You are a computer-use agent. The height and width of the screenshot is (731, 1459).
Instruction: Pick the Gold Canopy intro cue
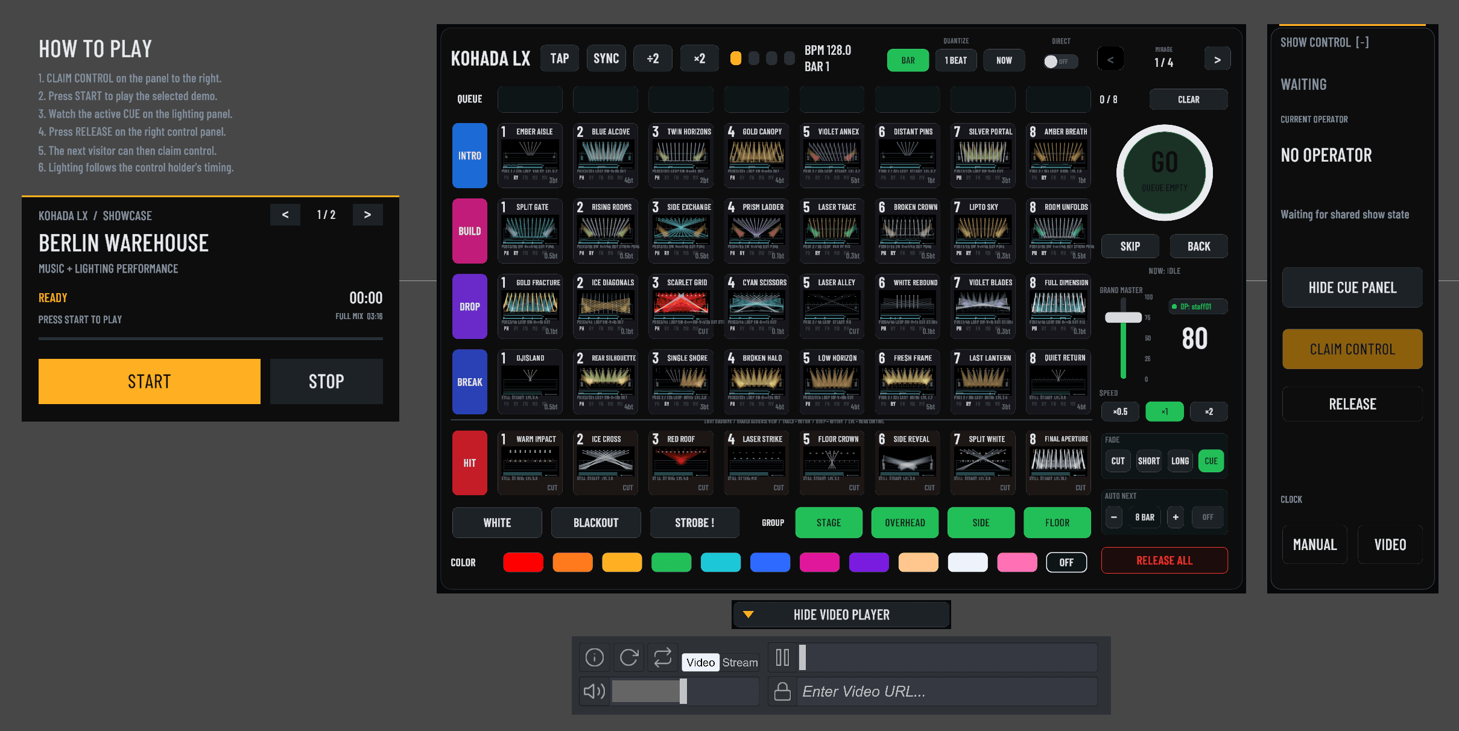[756, 155]
